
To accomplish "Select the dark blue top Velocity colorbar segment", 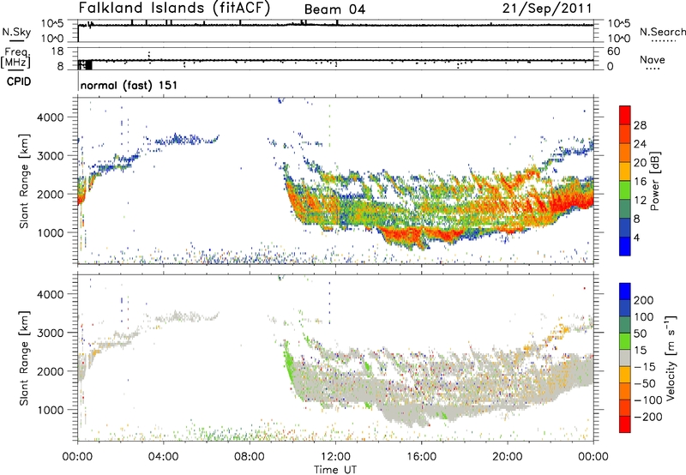I will pyautogui.click(x=625, y=292).
